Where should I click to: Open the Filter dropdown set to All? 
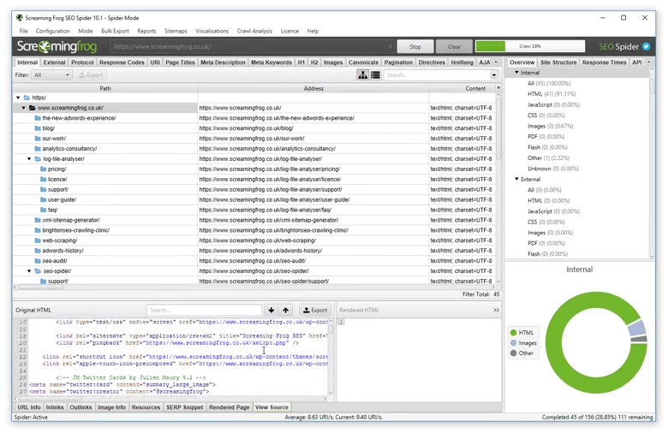point(51,75)
